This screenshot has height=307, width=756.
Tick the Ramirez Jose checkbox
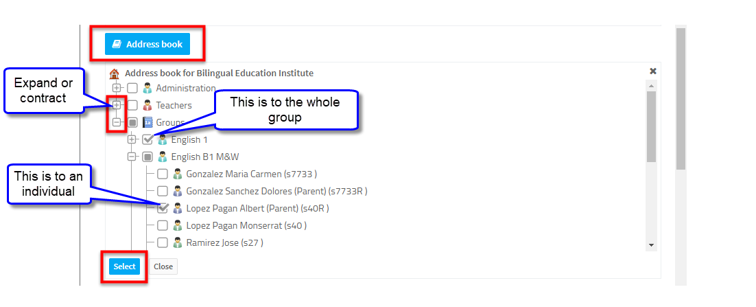coord(163,243)
